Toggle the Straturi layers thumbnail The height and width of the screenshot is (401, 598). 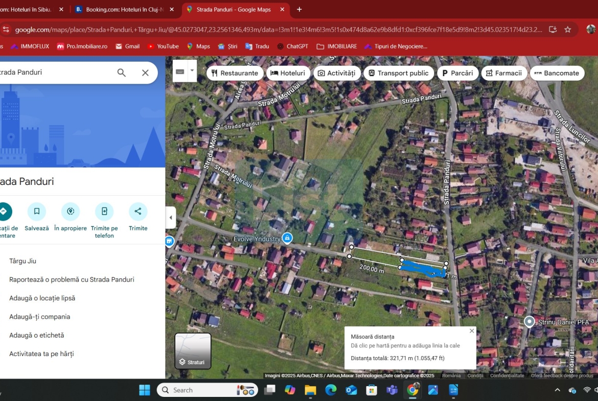193,351
